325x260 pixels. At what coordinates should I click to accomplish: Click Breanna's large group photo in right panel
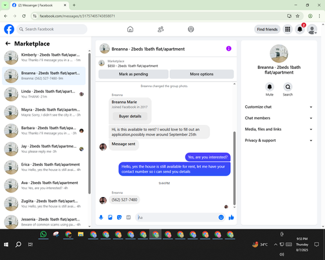point(279,53)
